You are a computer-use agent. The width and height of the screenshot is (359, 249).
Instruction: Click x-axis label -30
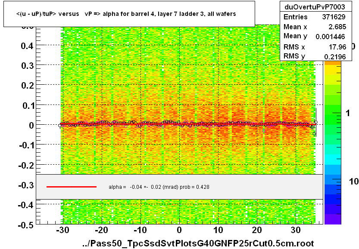[62, 230]
